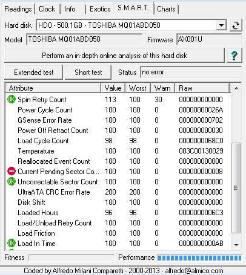
Task: Click the scroll down arrow of attribute list
Action: (236, 245)
